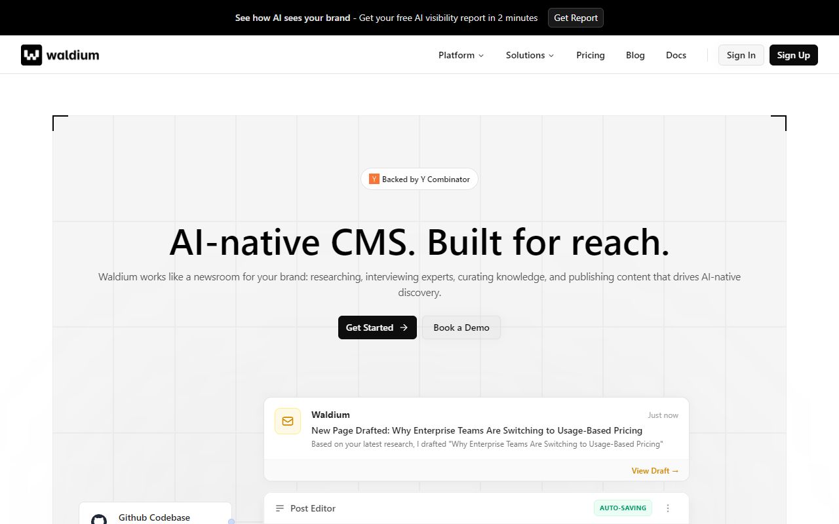
Task: Click the Book a Demo button
Action: coord(461,327)
